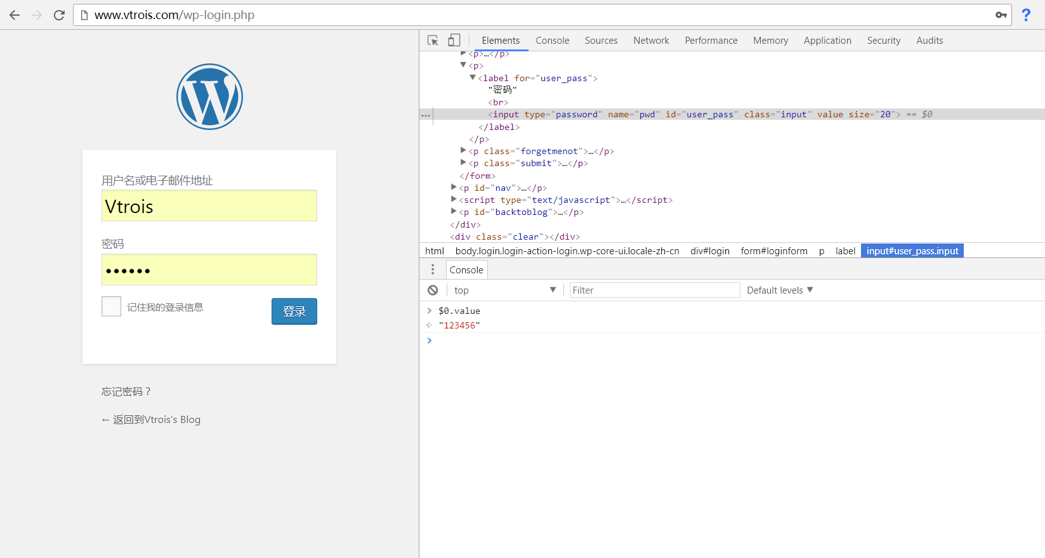Click the "123456" console result
The height and width of the screenshot is (558, 1045).
tap(459, 325)
